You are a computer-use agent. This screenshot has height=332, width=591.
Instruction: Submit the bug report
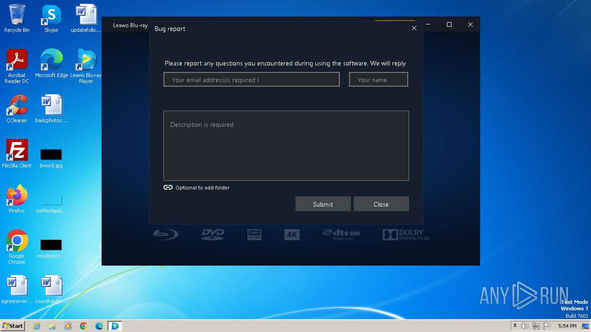coord(323,204)
